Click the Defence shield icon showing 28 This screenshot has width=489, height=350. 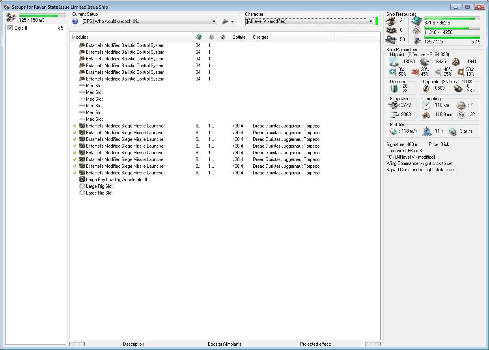tap(393, 88)
